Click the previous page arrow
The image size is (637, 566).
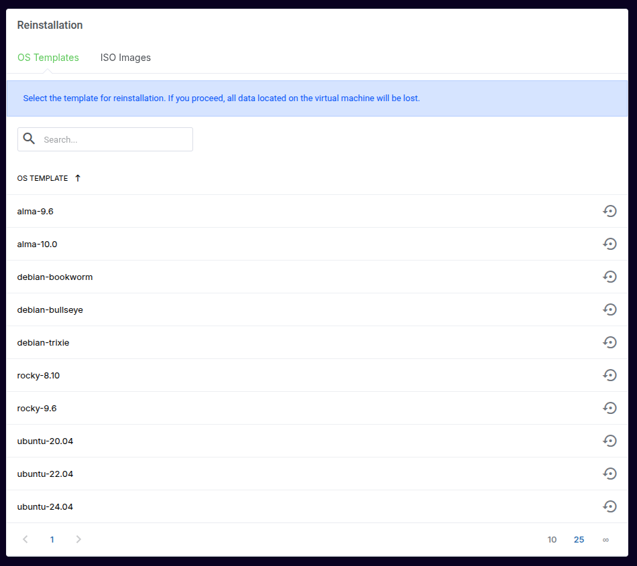tap(25, 539)
